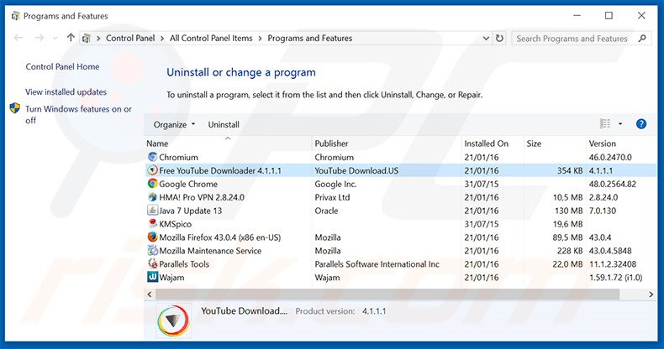664x349 pixels.
Task: Click the Chromium program icon
Action: (152, 157)
